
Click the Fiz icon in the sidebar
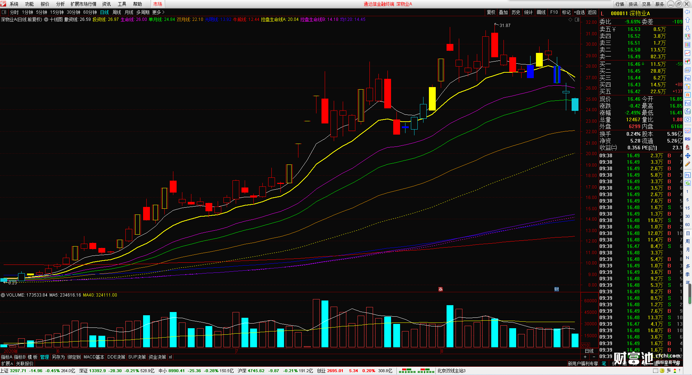click(687, 103)
